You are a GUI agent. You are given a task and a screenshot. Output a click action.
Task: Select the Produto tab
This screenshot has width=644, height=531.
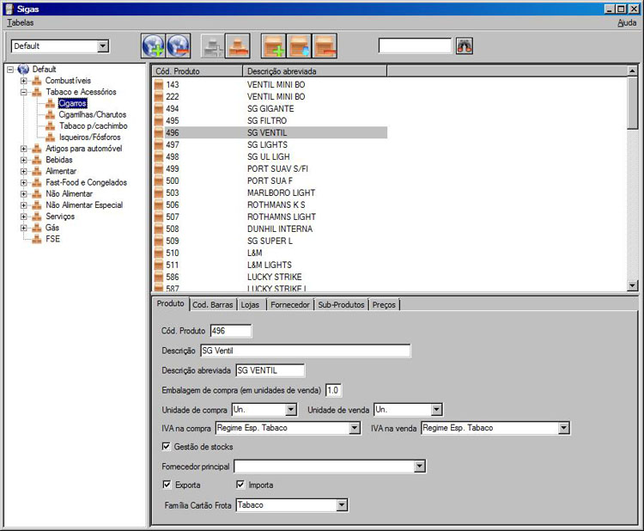click(x=171, y=303)
